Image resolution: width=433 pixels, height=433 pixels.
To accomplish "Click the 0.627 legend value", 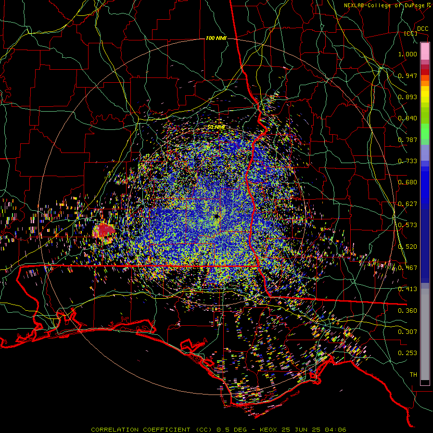I will tap(408, 204).
